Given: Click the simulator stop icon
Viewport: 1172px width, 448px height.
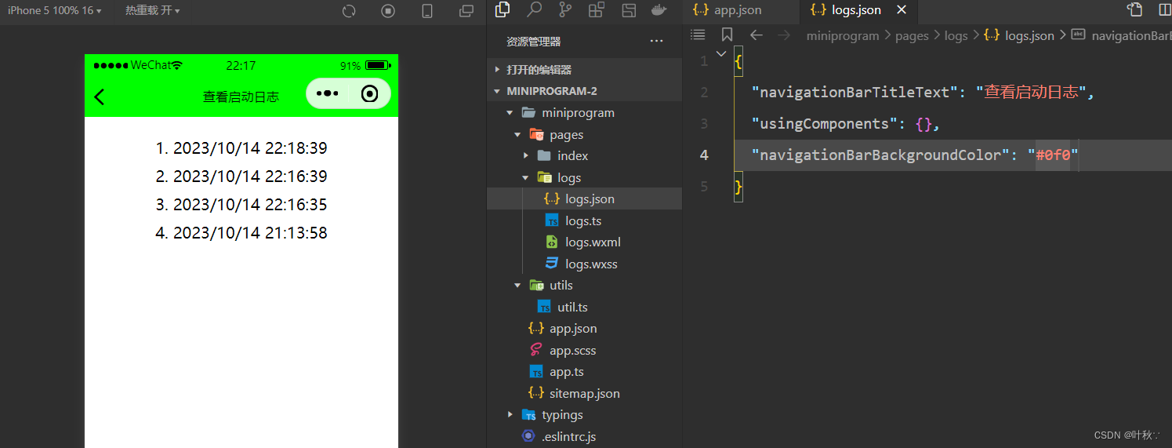Looking at the screenshot, I should tap(388, 11).
